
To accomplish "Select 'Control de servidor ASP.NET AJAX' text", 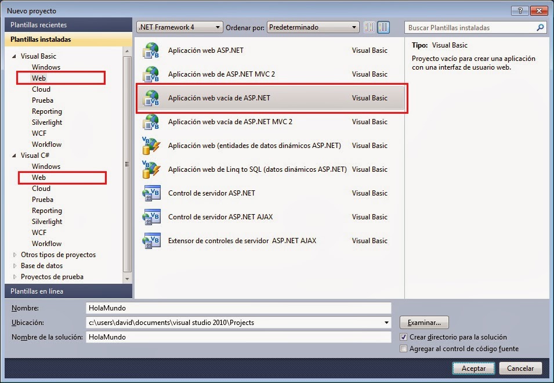I will [x=220, y=217].
